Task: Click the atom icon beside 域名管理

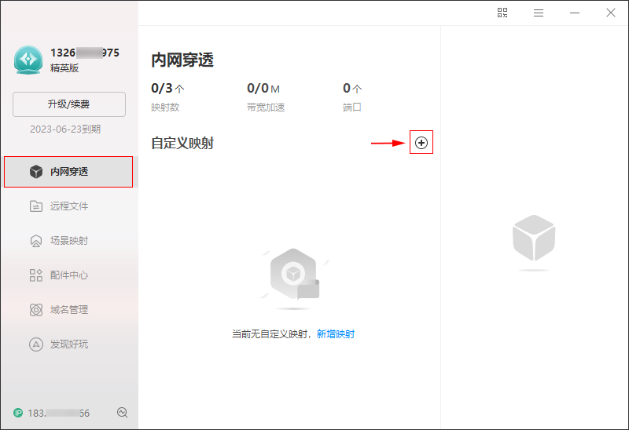Action: click(36, 309)
